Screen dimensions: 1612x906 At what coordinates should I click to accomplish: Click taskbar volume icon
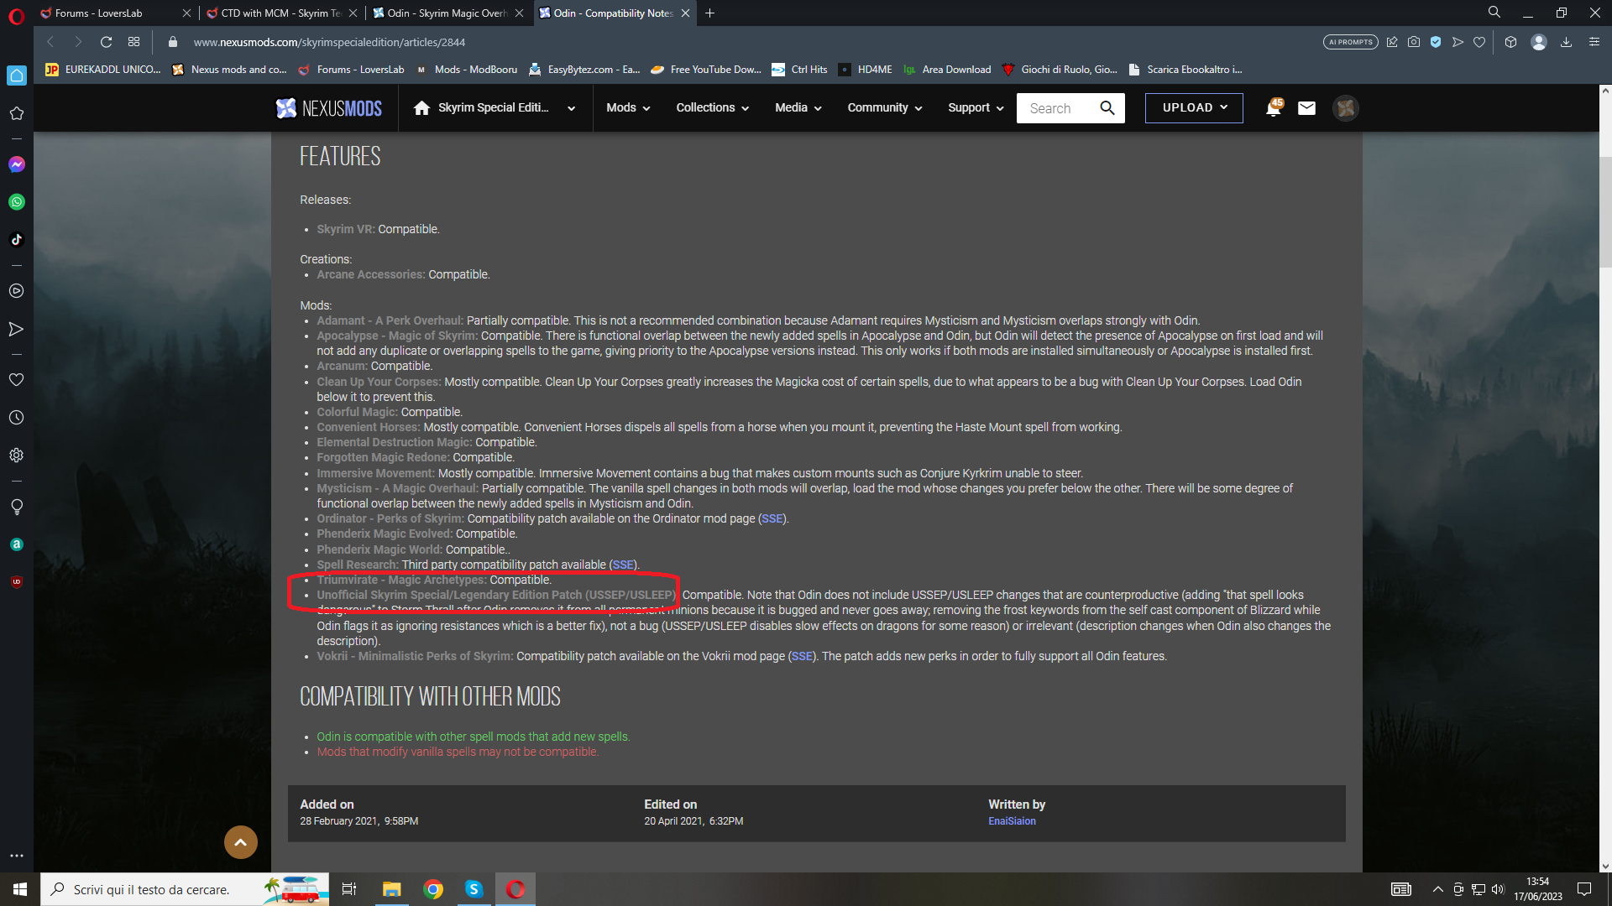(1498, 889)
